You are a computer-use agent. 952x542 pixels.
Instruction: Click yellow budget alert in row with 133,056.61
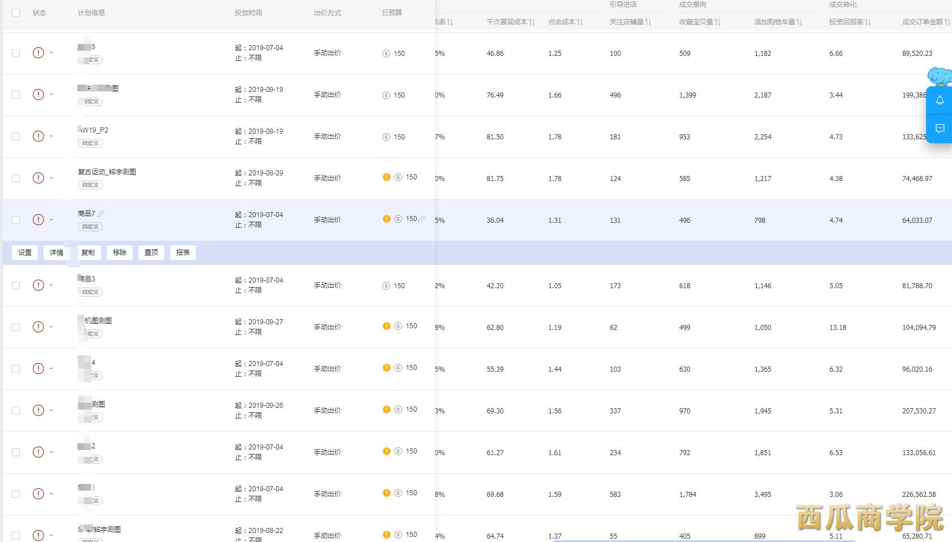387,451
